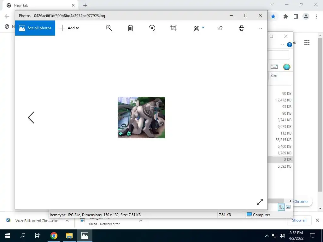Screen dimensions: 323x242
Task: Click the Photos app taskbar icon
Action: 85,236
